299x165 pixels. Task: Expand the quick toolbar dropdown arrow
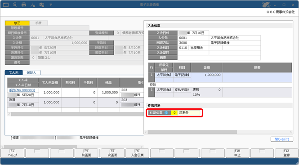pyautogui.click(x=51, y=4)
